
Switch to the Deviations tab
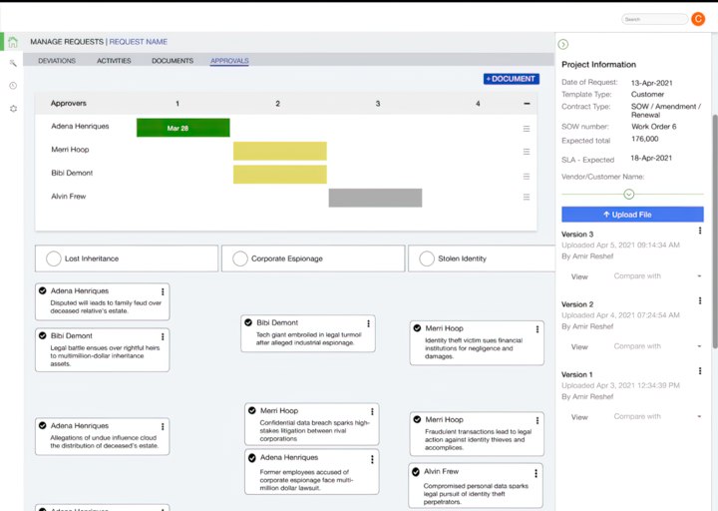(x=57, y=61)
